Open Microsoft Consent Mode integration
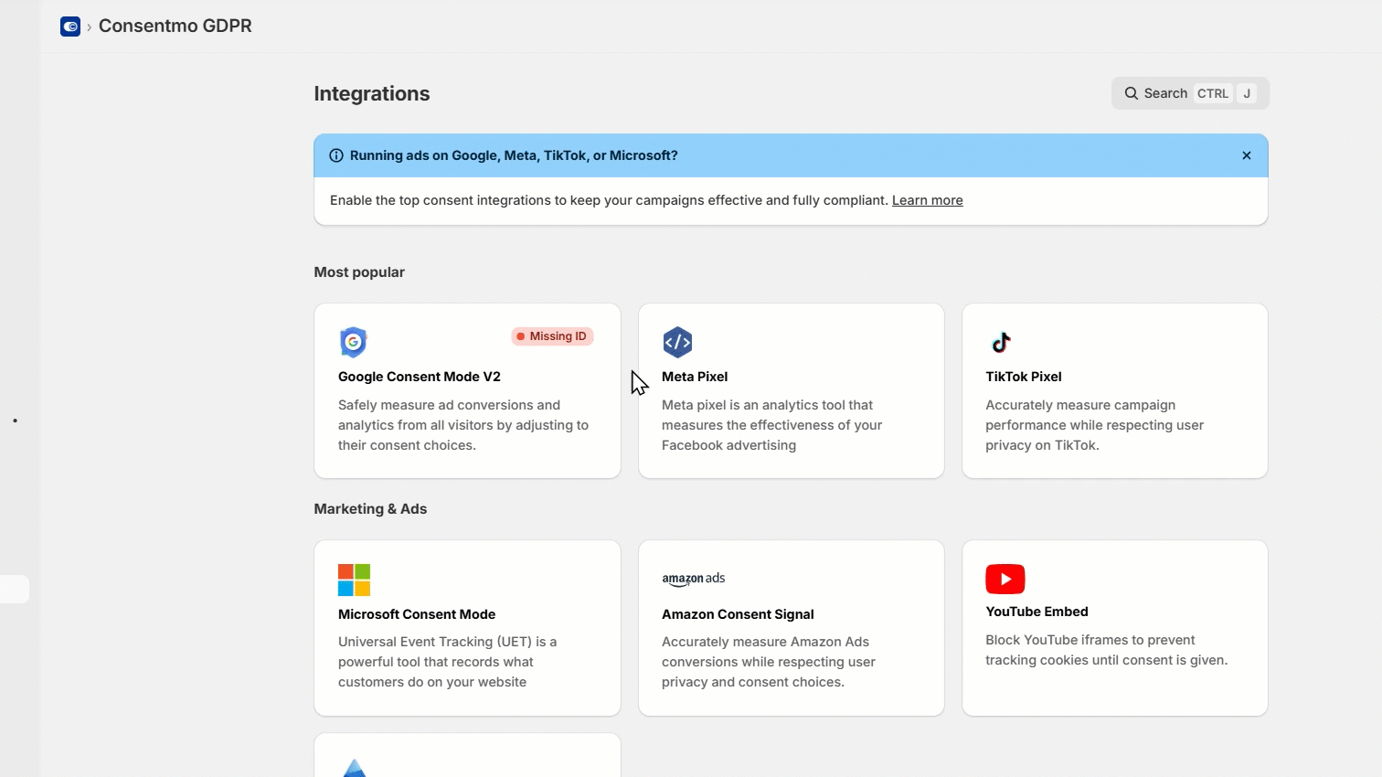 (x=417, y=614)
